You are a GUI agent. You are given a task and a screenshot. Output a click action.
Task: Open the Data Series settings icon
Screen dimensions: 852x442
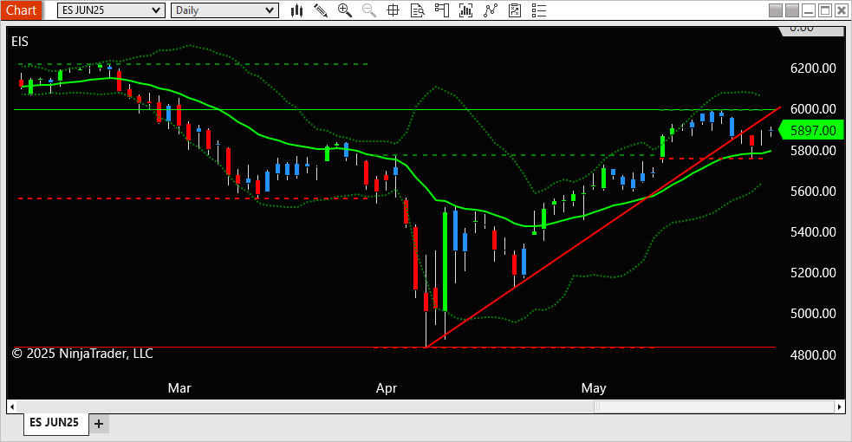point(465,10)
